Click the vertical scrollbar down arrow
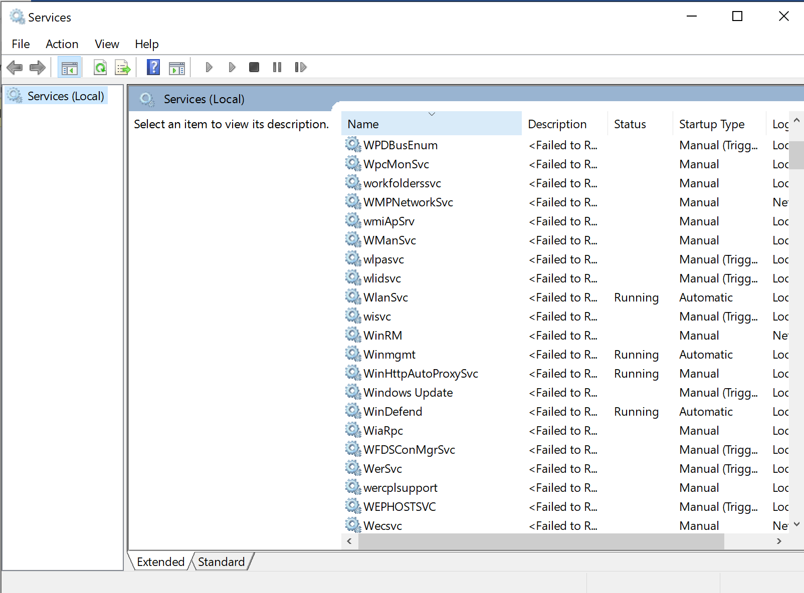The width and height of the screenshot is (804, 593). 796,524
